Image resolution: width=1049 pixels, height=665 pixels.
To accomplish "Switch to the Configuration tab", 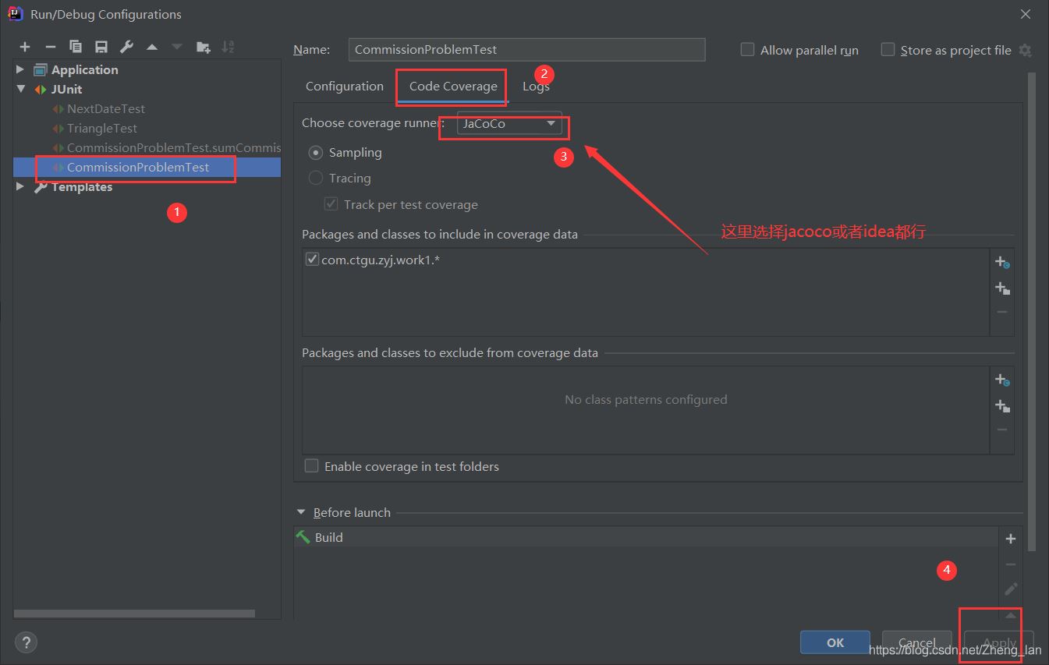I will (x=344, y=87).
